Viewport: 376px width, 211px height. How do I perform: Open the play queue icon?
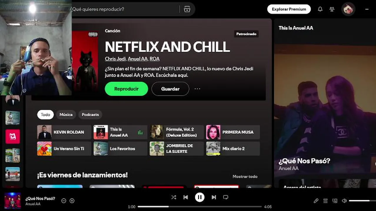[x=325, y=201]
